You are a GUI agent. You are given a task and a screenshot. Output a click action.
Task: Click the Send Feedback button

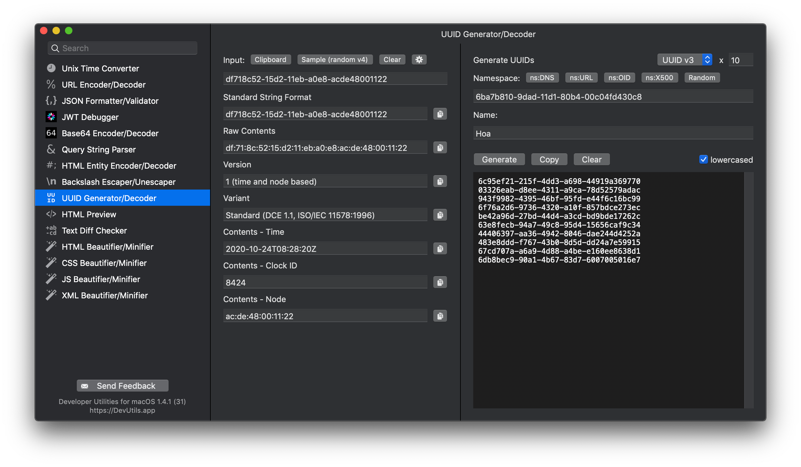click(x=122, y=386)
